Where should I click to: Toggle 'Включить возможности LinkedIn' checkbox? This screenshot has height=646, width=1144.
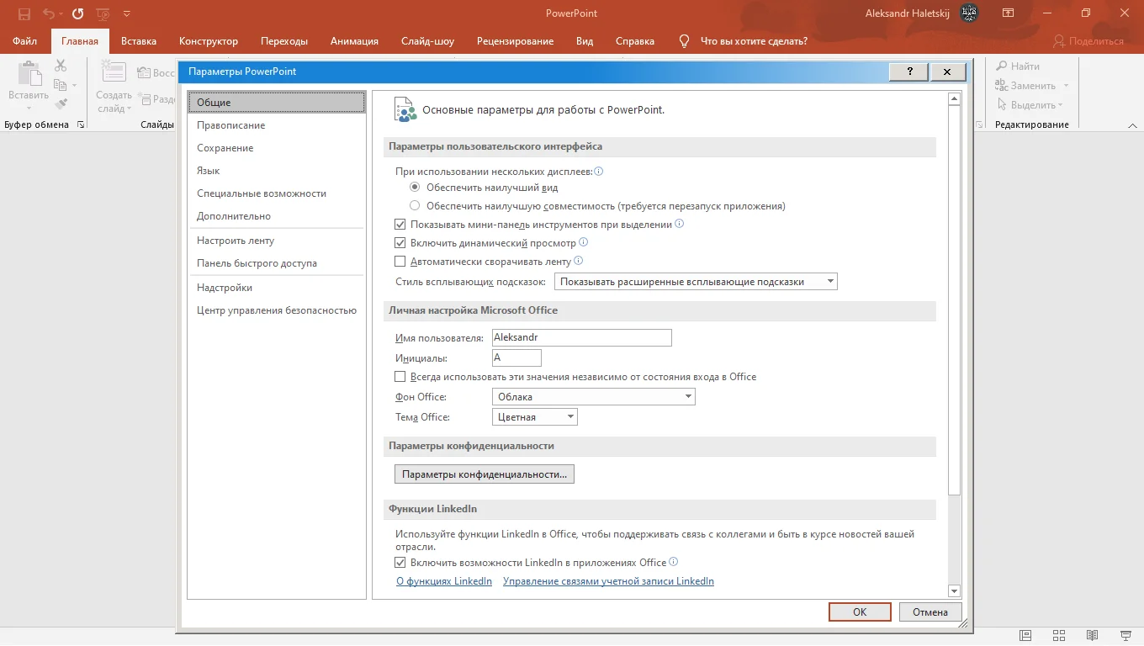400,563
